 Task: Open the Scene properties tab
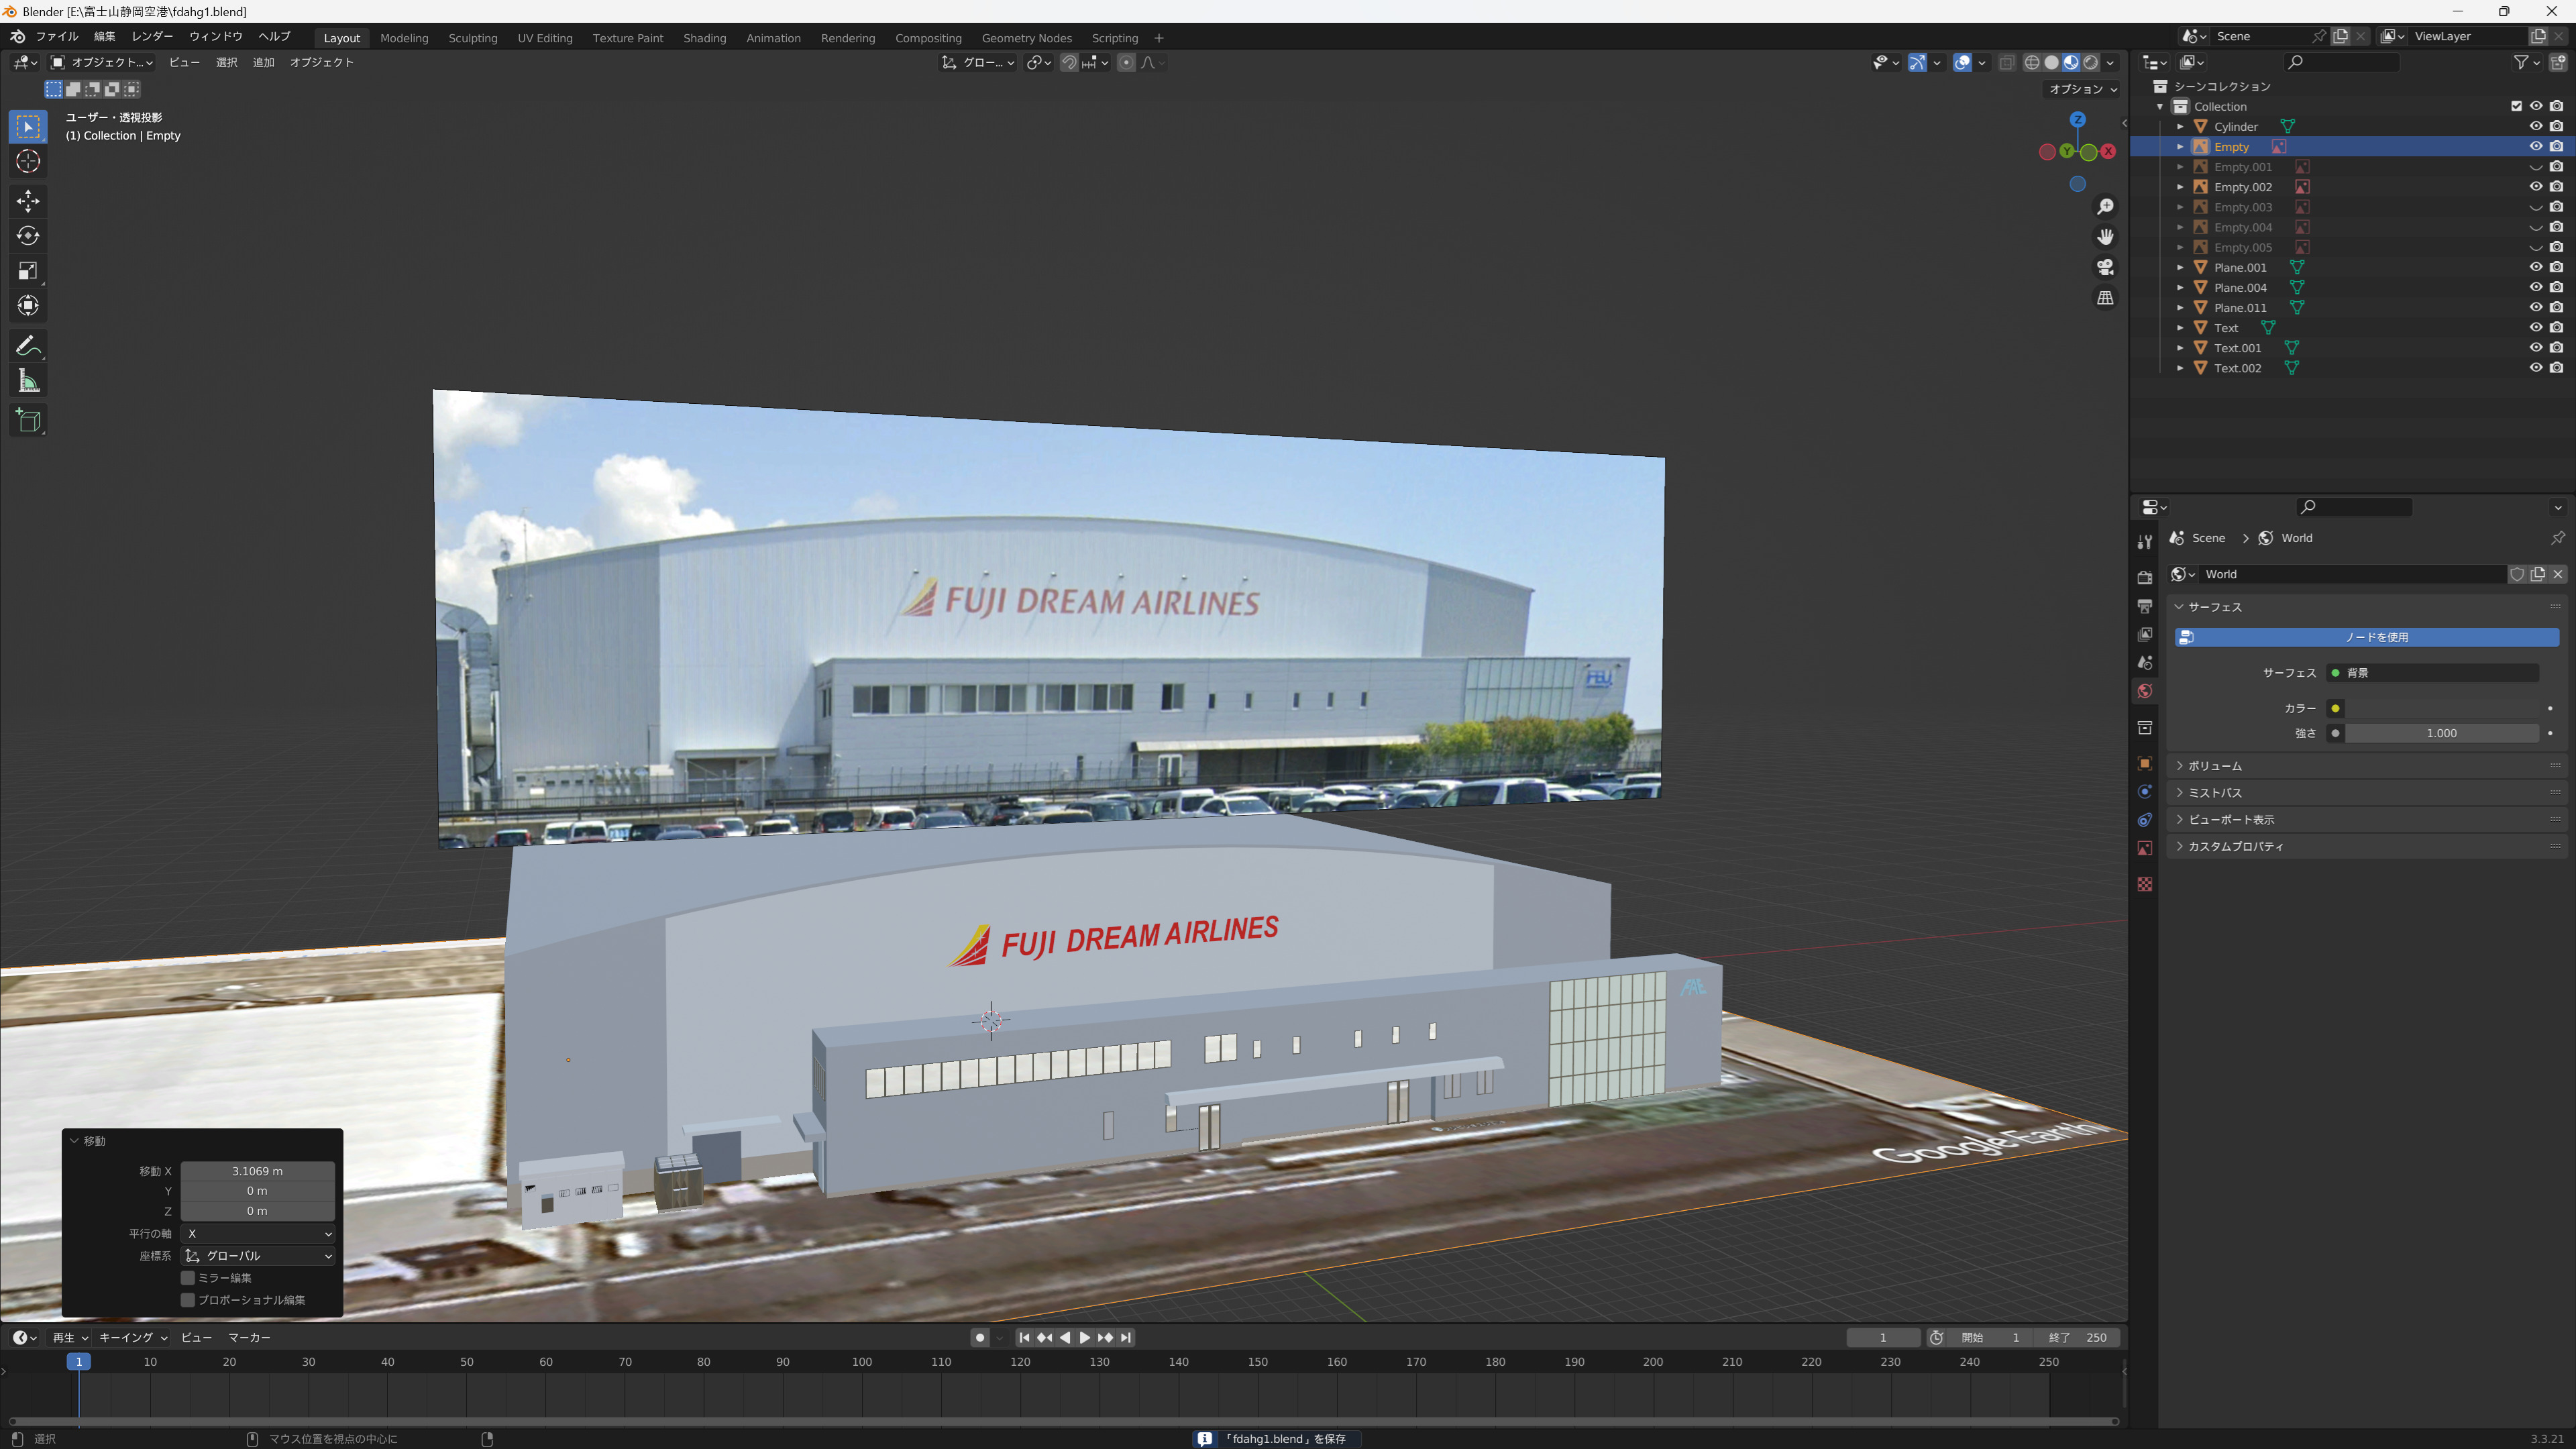(2144, 662)
